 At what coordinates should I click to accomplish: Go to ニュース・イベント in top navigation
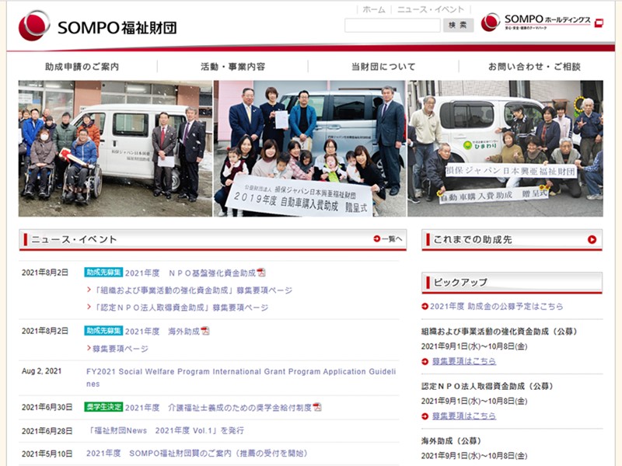[x=431, y=9]
